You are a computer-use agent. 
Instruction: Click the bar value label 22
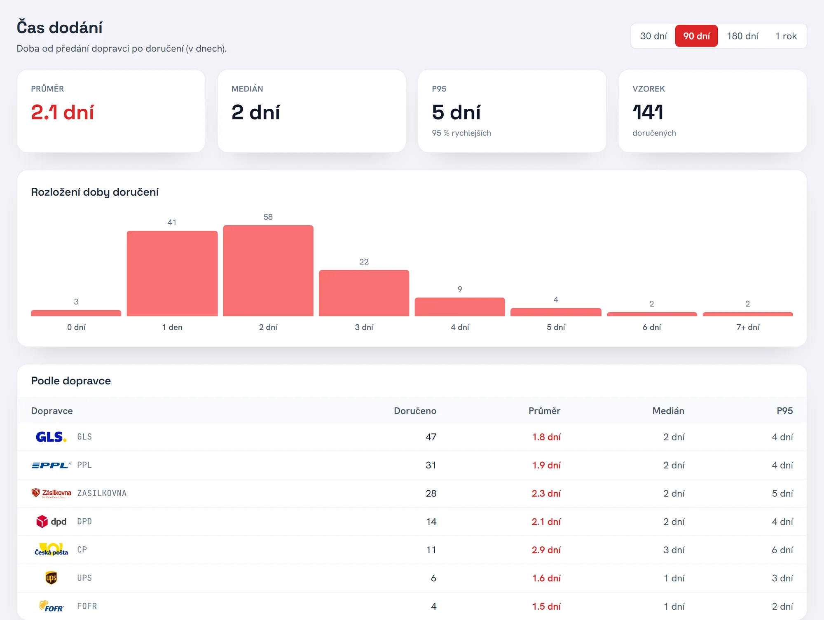point(364,262)
